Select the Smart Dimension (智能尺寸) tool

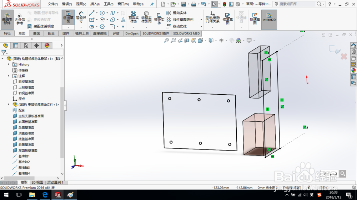pos(81,17)
